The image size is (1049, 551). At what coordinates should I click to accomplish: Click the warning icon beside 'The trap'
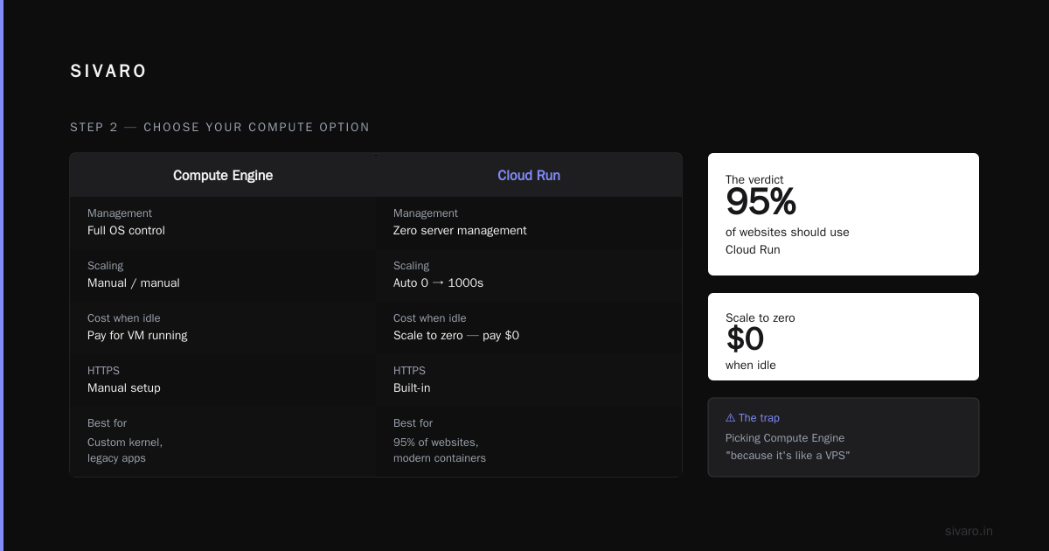tap(731, 418)
